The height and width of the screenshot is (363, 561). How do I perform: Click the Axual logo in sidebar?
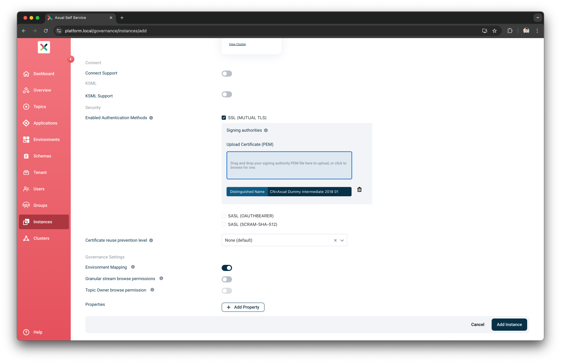(x=44, y=47)
